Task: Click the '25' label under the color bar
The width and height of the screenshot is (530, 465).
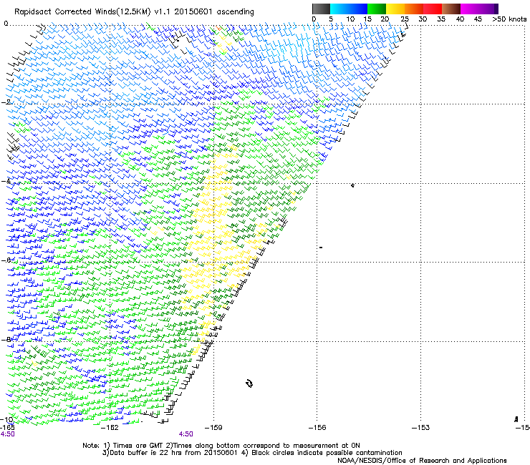Action: 405,19
